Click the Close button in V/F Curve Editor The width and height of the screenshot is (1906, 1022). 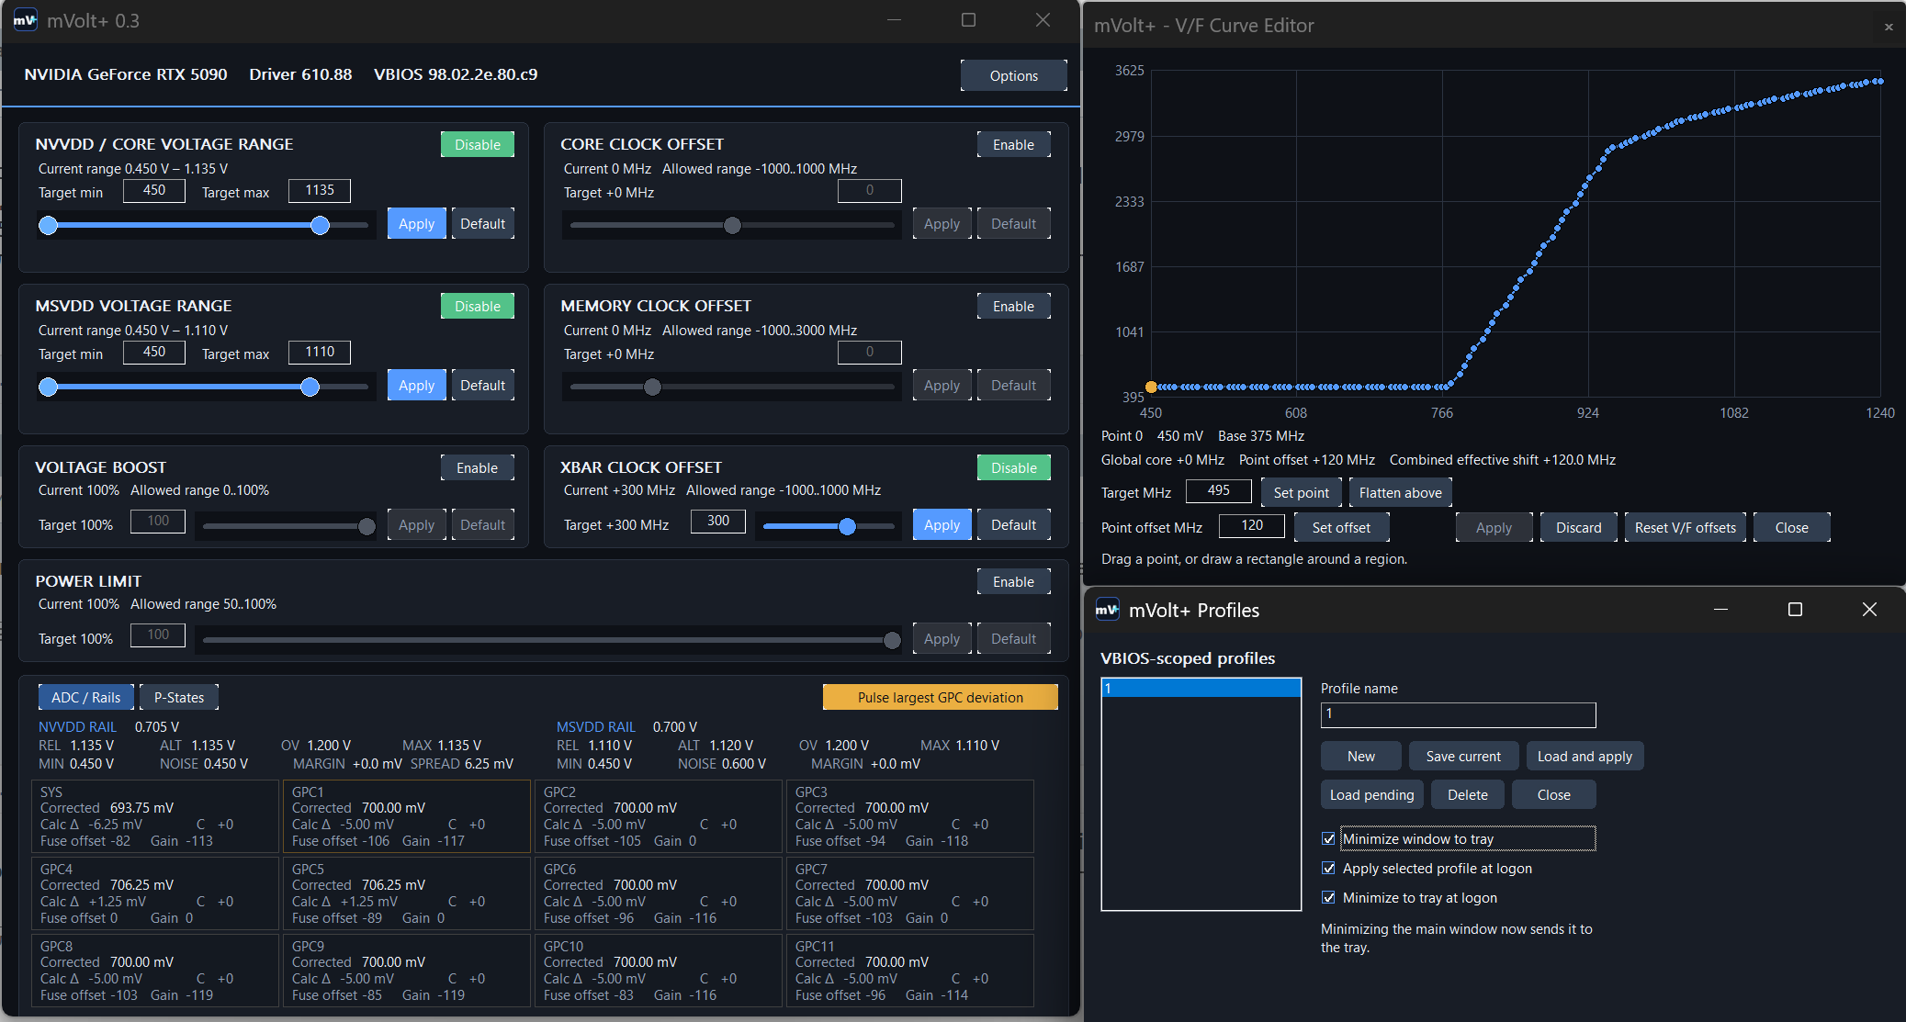coord(1792,527)
